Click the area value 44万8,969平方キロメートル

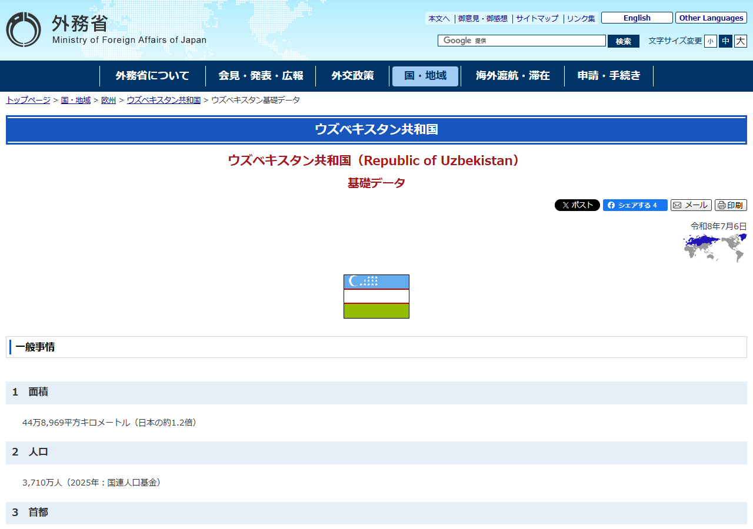pyautogui.click(x=76, y=422)
